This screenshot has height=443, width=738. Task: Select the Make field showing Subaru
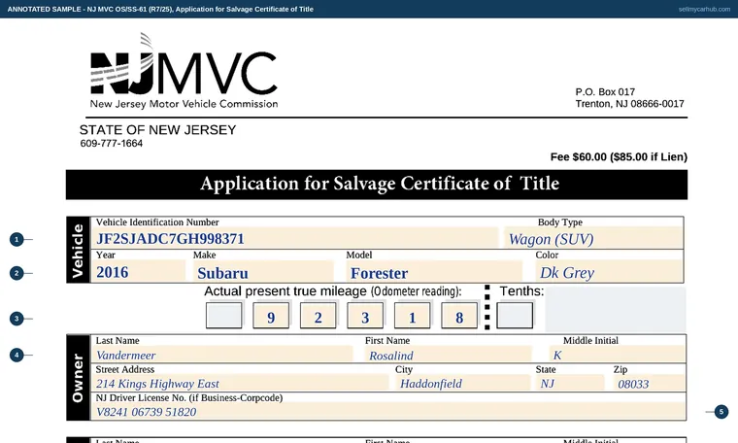pyautogui.click(x=263, y=272)
